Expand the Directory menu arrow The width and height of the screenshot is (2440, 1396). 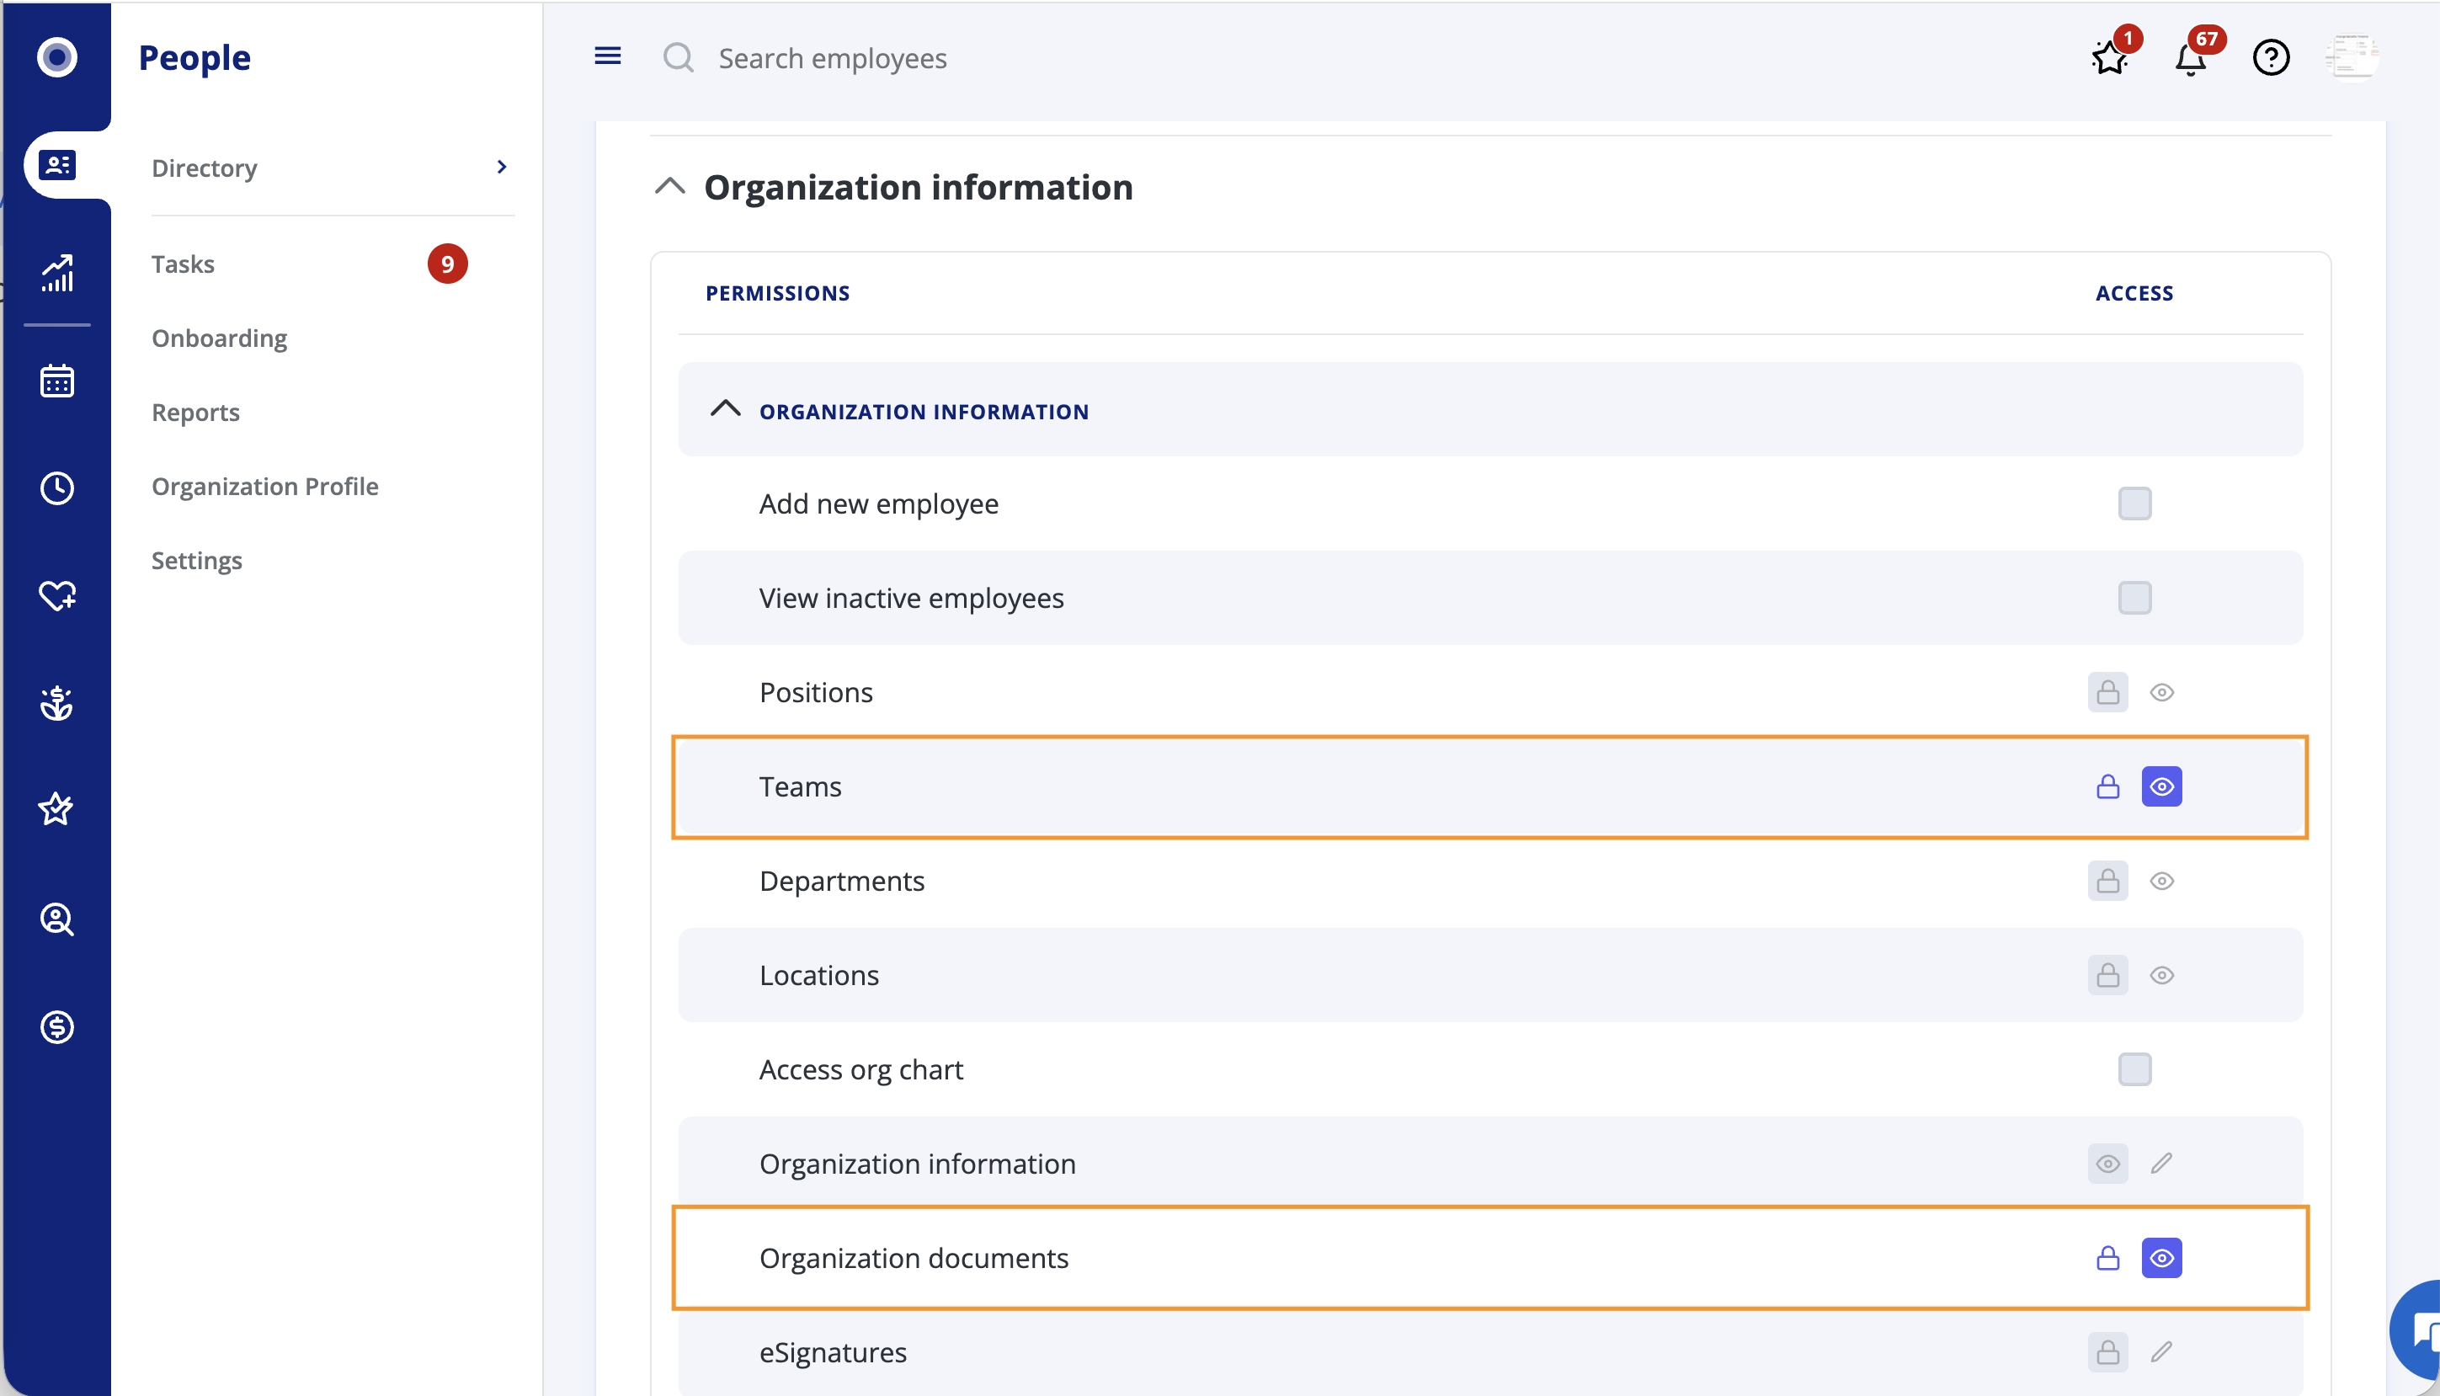(502, 168)
